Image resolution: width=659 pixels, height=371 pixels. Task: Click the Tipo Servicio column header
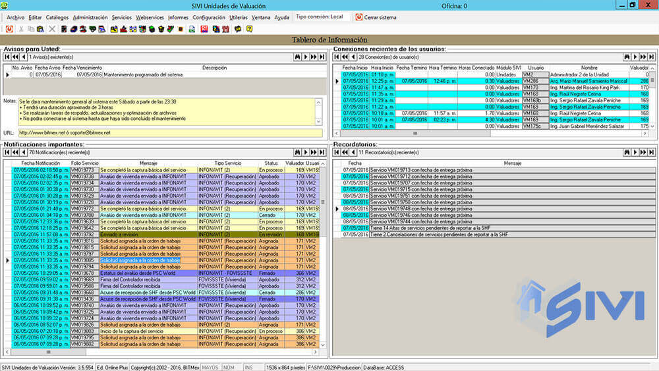[228, 163]
